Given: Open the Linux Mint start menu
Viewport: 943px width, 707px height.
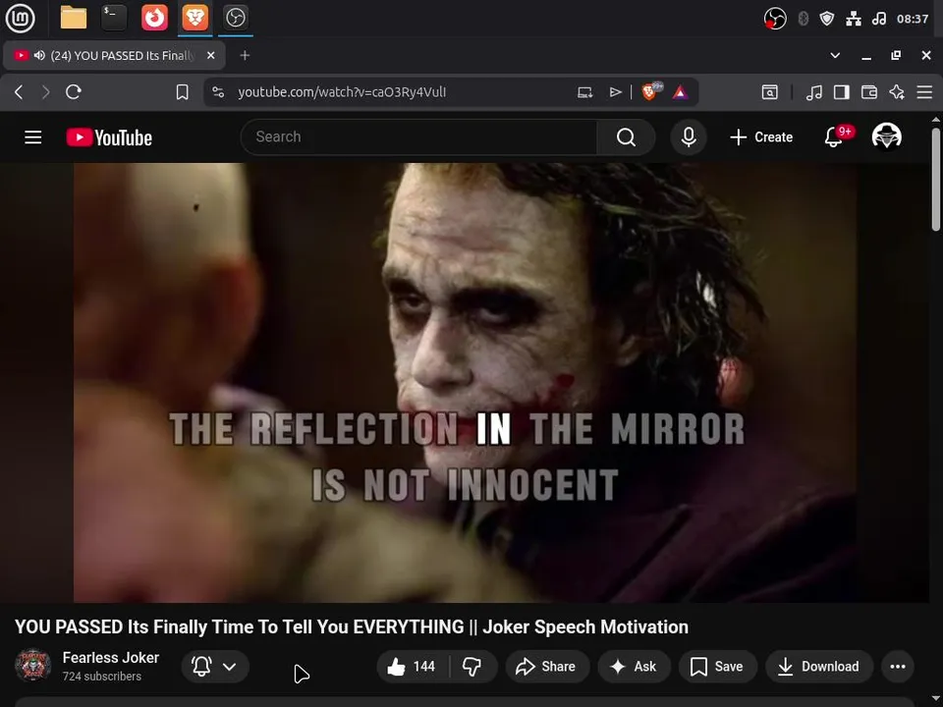Looking at the screenshot, I should 20,18.
